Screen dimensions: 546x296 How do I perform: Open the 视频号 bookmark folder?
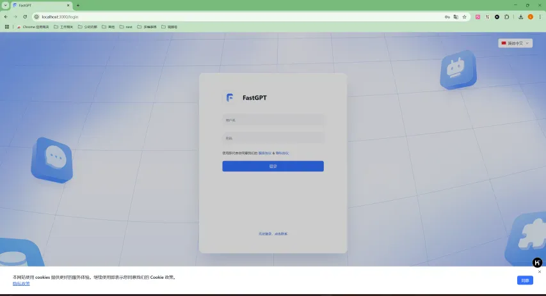169,27
